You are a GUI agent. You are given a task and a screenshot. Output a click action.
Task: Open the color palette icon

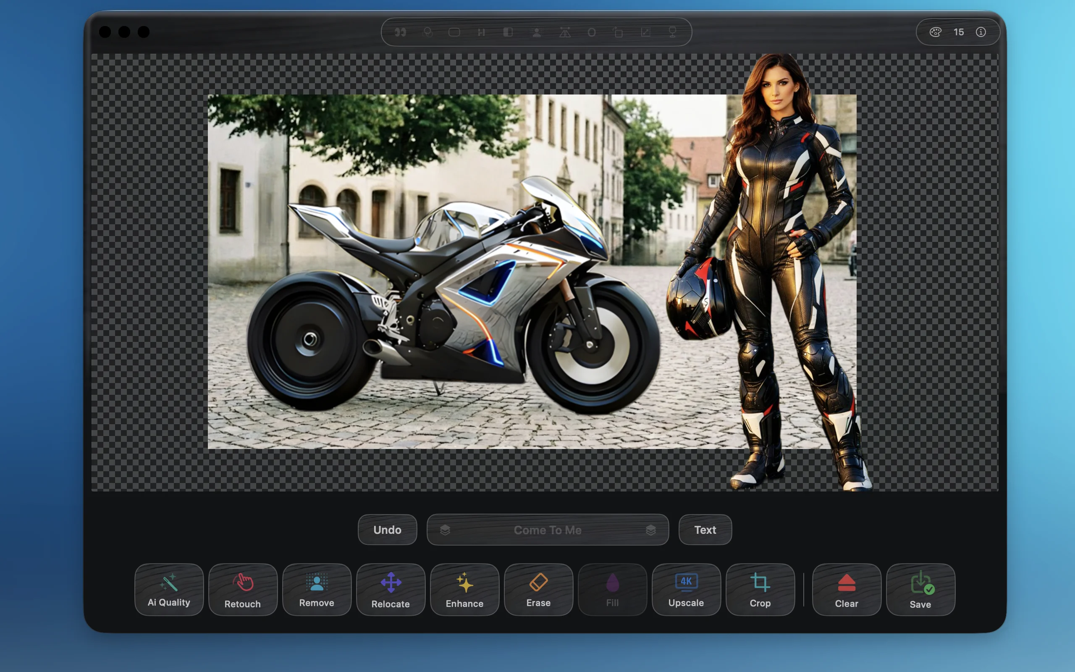(935, 32)
